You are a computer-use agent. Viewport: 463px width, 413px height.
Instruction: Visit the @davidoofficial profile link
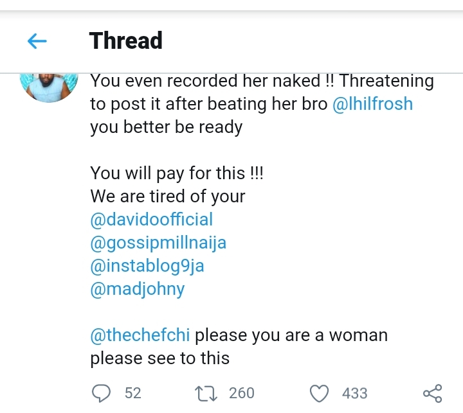point(151,220)
